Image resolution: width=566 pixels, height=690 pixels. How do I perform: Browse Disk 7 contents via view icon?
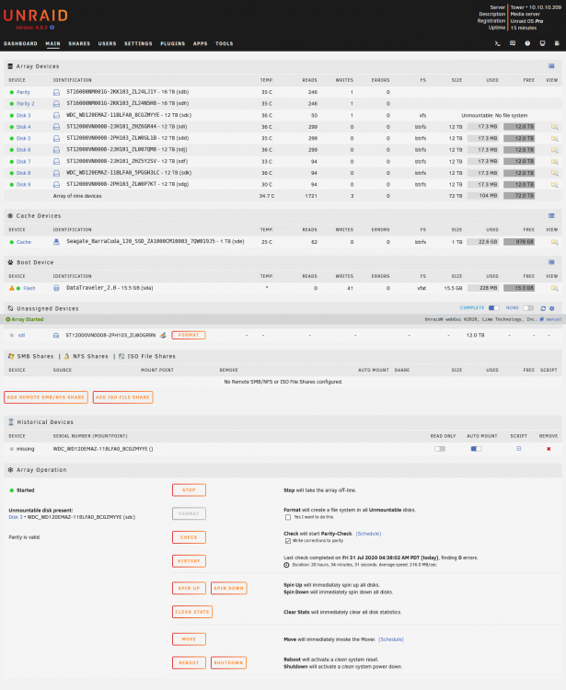pos(554,162)
